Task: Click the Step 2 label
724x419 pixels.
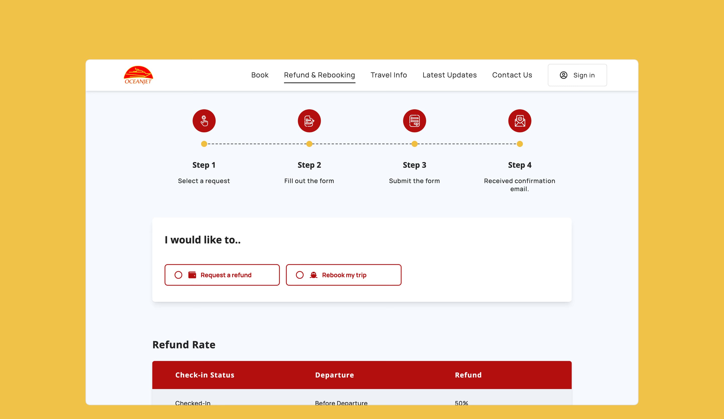Action: click(x=309, y=165)
